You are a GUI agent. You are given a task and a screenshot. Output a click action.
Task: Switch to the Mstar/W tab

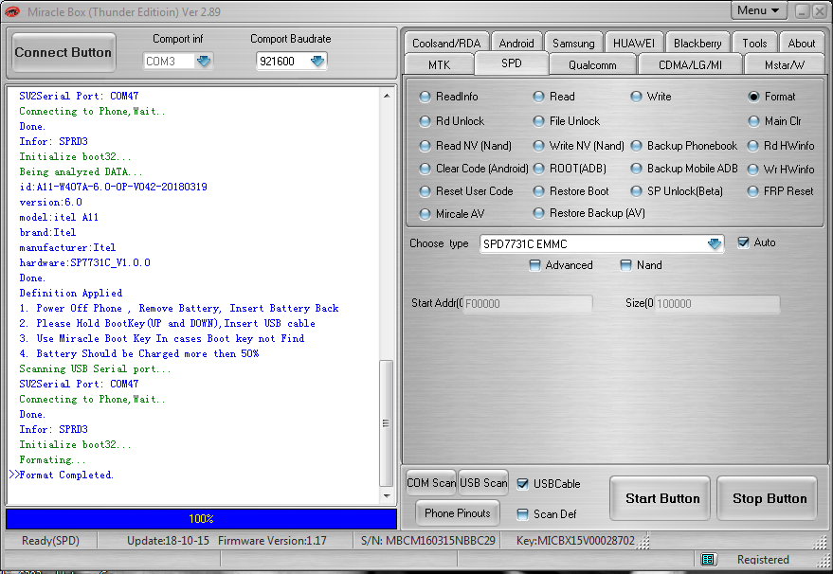pos(784,64)
